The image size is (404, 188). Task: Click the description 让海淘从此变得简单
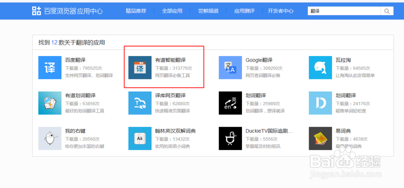pos(355,75)
